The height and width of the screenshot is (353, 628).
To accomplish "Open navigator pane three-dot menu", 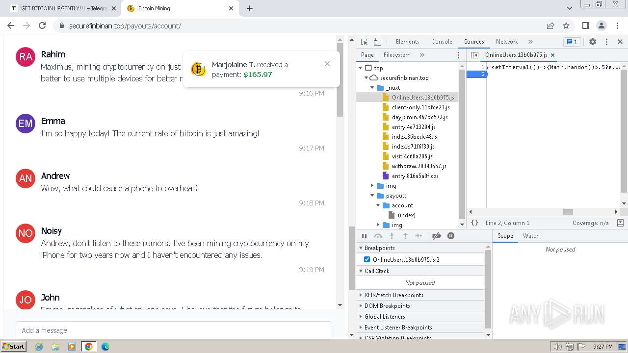I will pos(458,55).
